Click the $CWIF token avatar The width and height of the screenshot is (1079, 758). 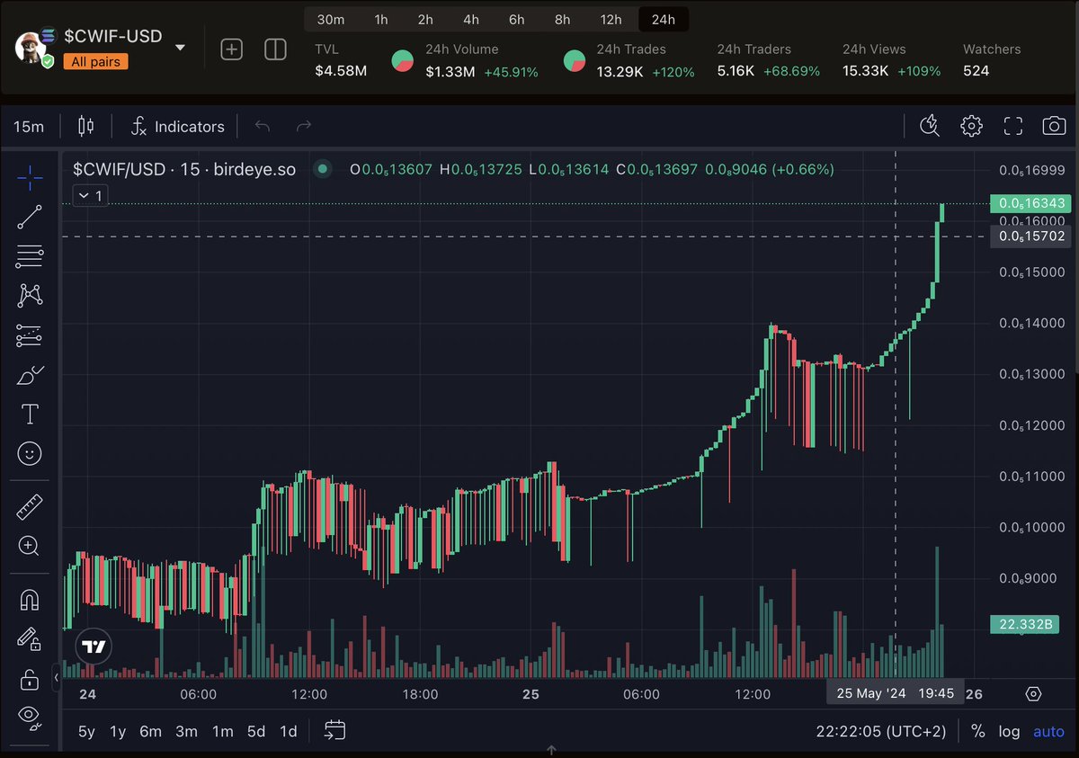(x=32, y=48)
